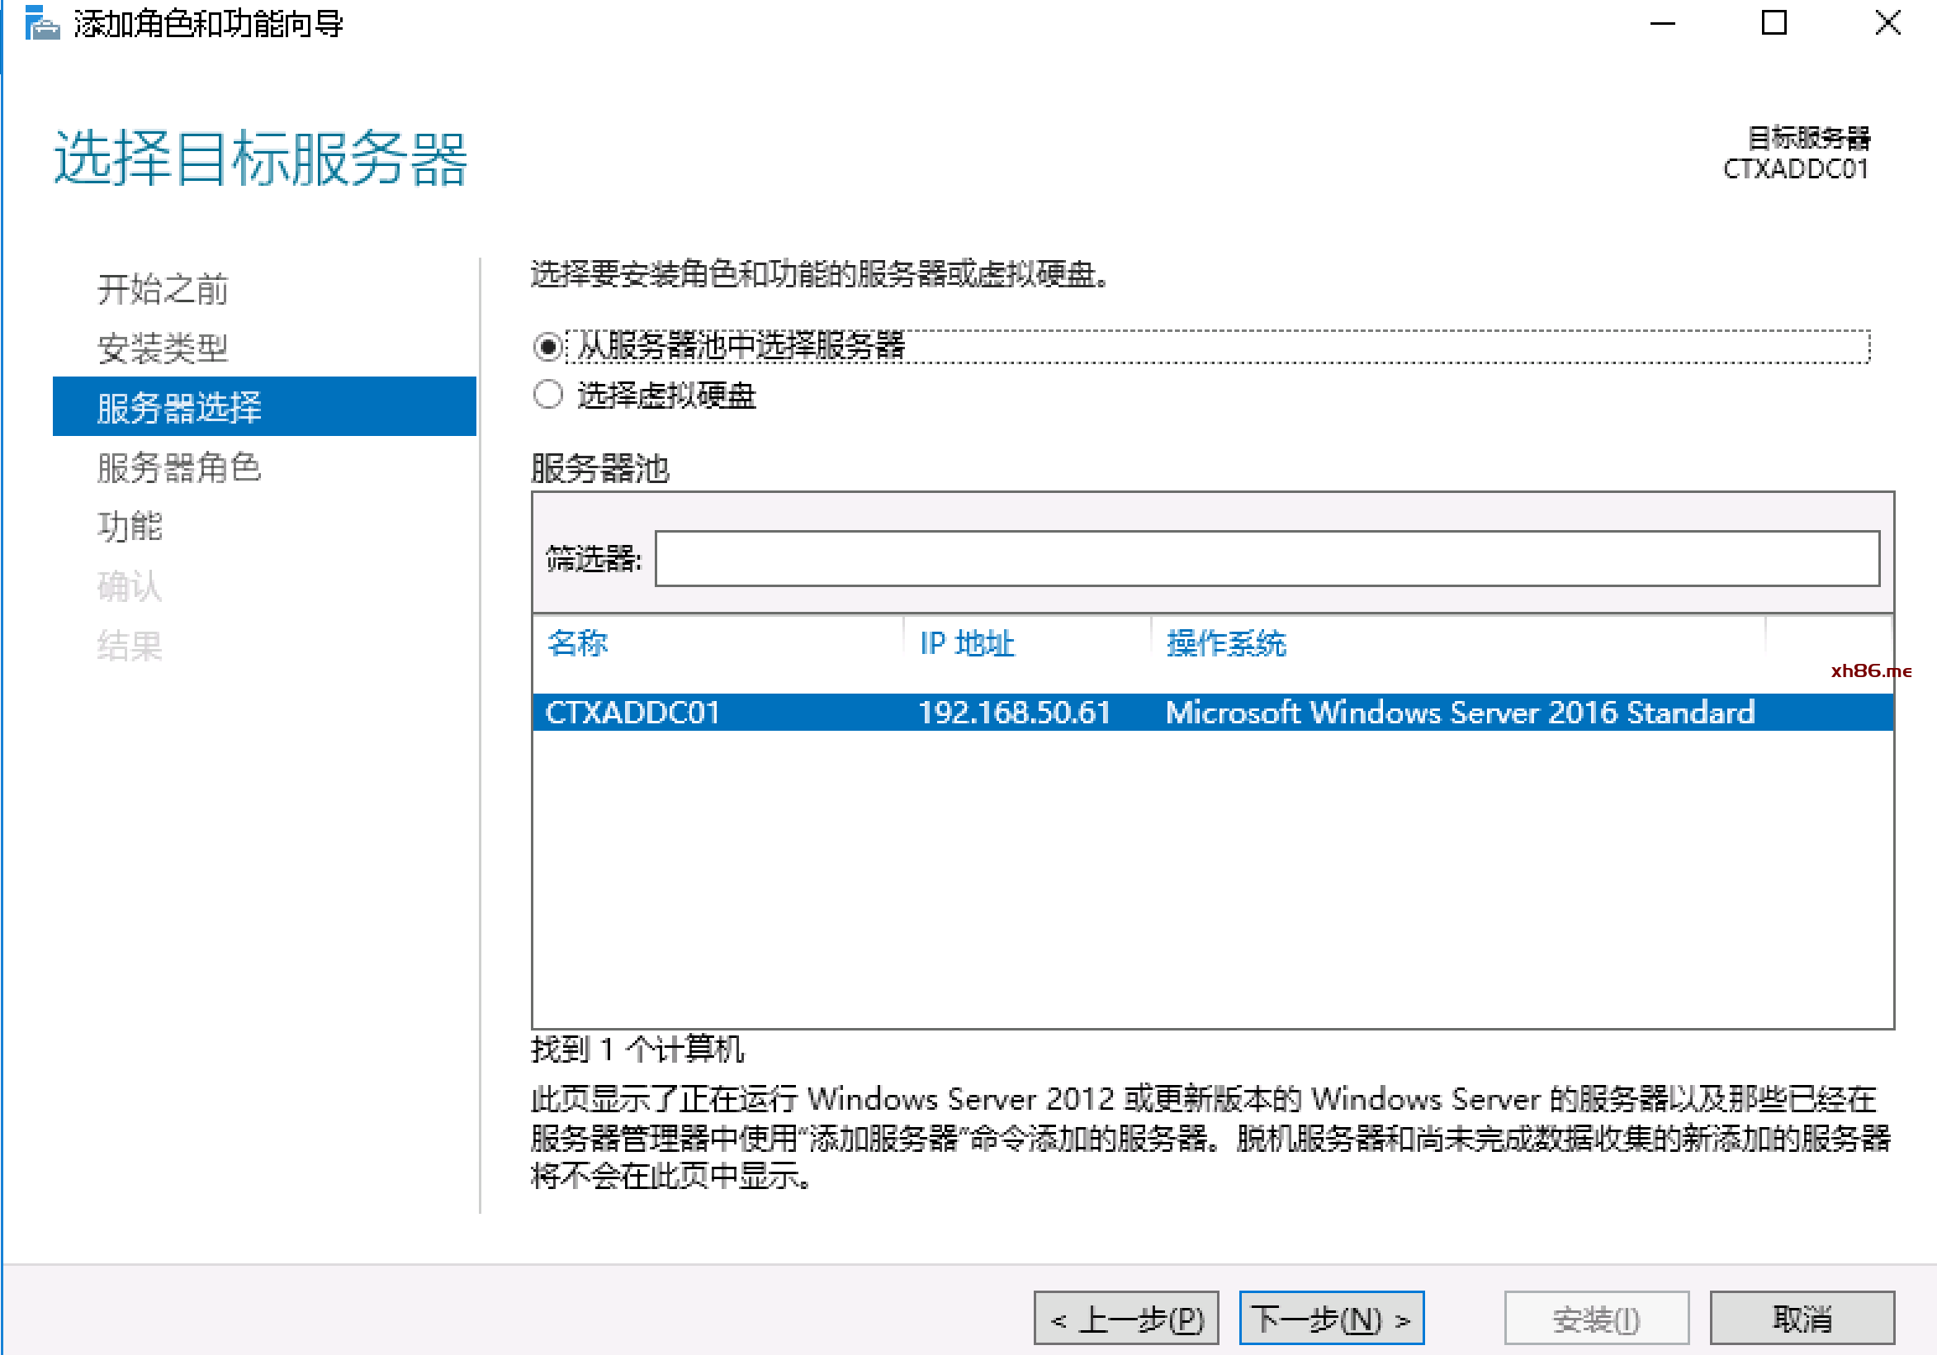Maximize the wizard window
This screenshot has width=1937, height=1355.
1774,24
